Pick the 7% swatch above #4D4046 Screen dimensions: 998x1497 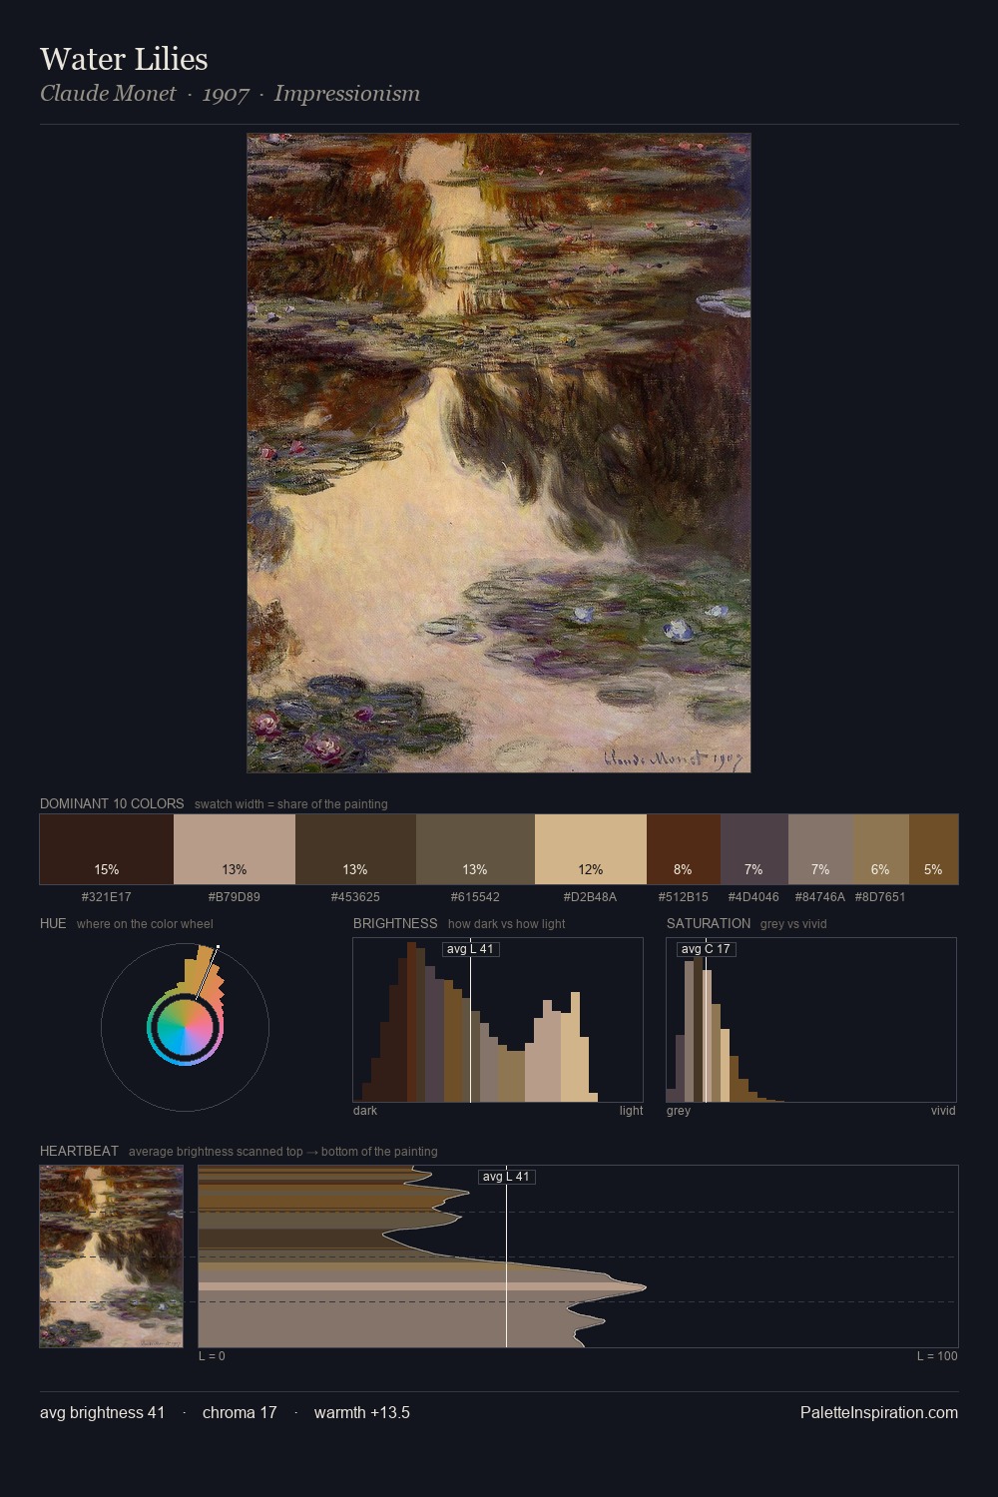pos(754,849)
